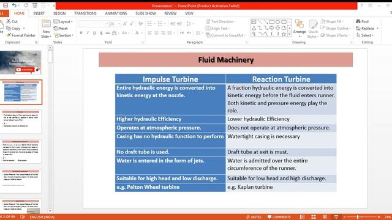Align text to the left

click(x=149, y=33)
